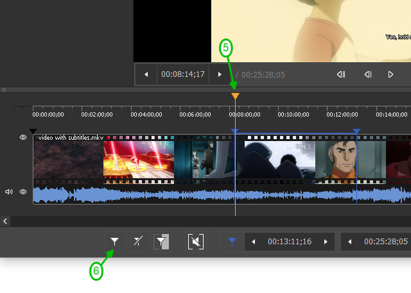This screenshot has height=293, width=411.
Task: Click the mute selected segment icon
Action: tap(196, 242)
